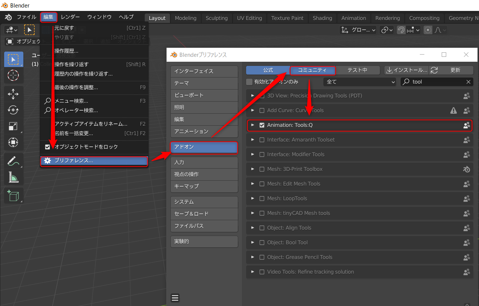Open the 全て category dropdown
This screenshot has width=479, height=306.
360,82
